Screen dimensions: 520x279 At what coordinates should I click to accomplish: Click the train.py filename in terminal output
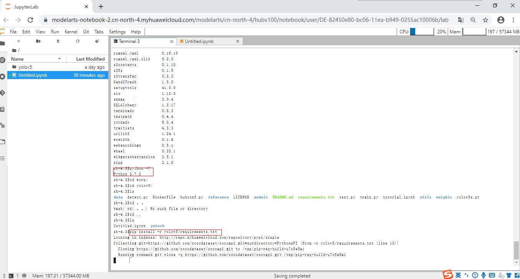pos(369,197)
